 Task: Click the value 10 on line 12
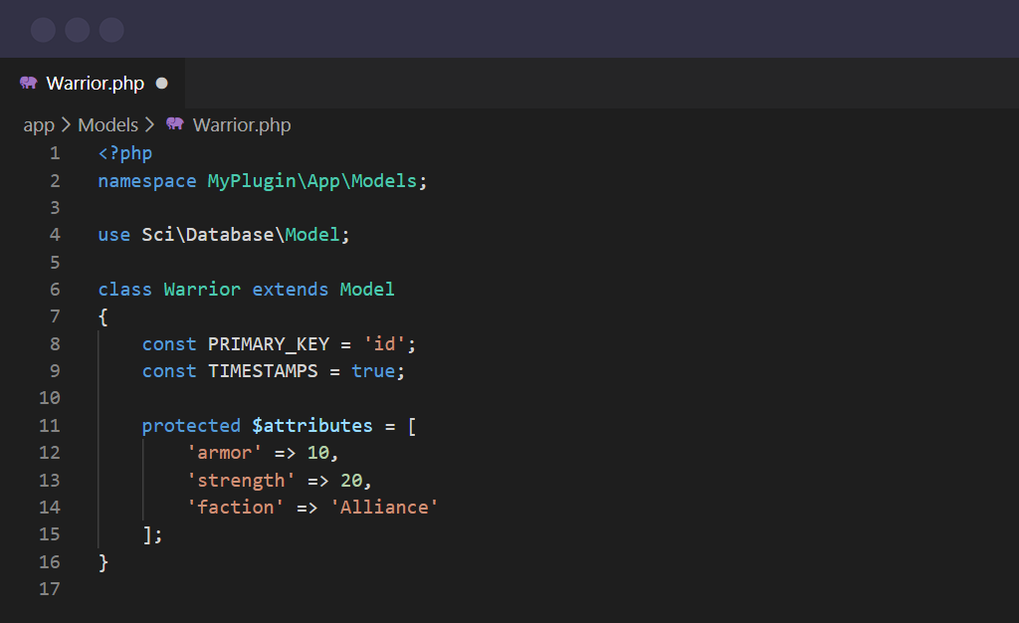point(318,453)
